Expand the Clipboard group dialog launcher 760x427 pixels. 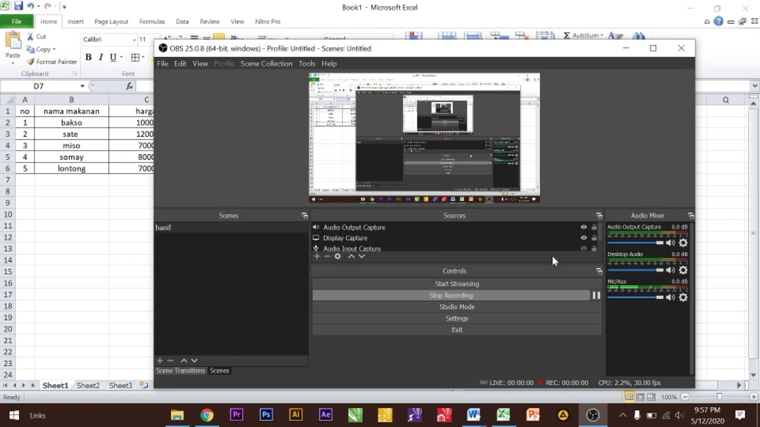coord(75,74)
